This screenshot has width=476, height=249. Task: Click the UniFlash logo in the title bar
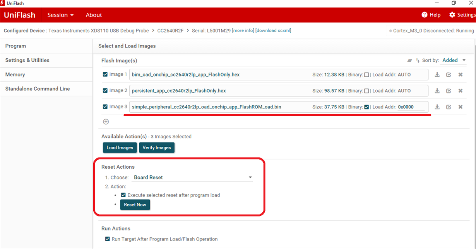coord(3,3)
